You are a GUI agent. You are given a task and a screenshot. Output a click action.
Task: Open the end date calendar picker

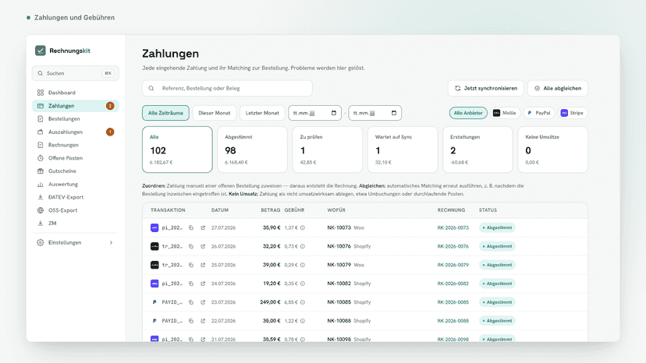point(394,113)
